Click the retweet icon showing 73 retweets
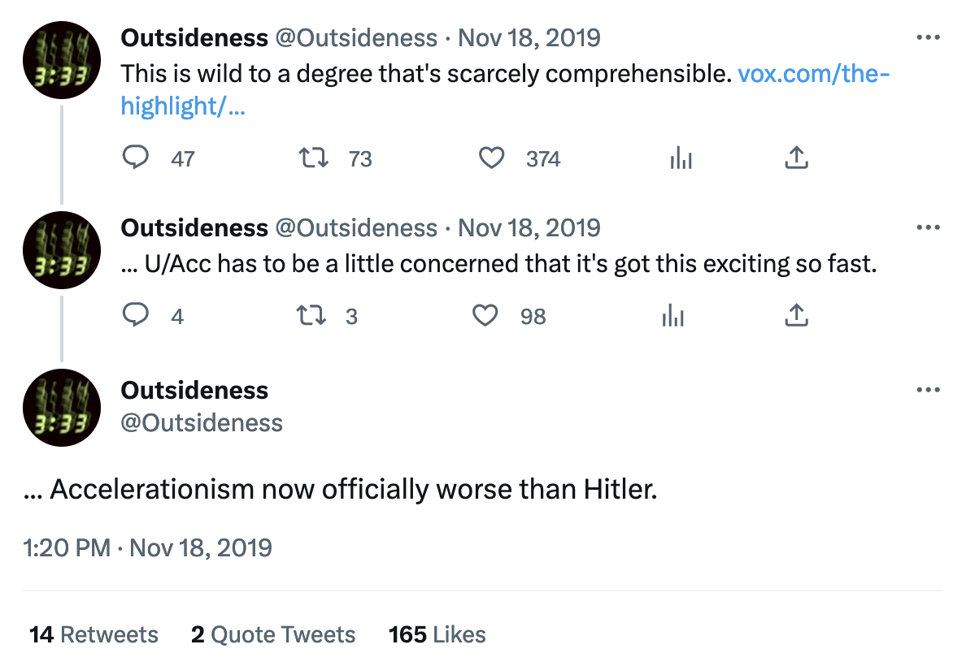Screen dimensions: 966x666 coord(312,158)
